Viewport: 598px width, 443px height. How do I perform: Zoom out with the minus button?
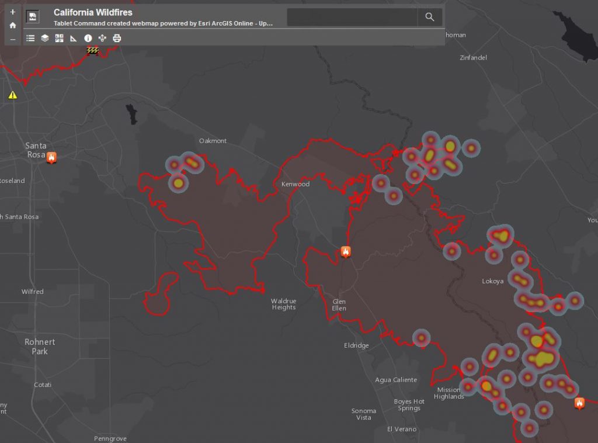(x=13, y=40)
